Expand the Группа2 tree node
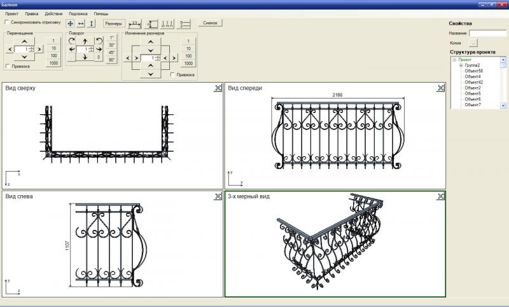 pyautogui.click(x=461, y=65)
